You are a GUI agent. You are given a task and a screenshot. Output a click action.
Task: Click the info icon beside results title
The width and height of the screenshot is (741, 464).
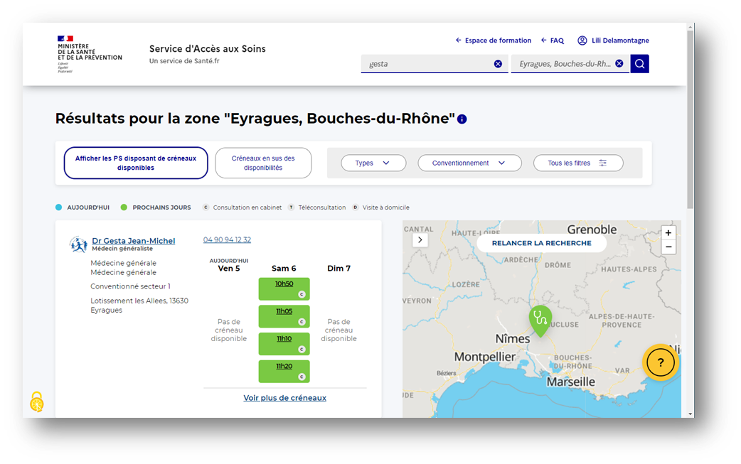462,119
